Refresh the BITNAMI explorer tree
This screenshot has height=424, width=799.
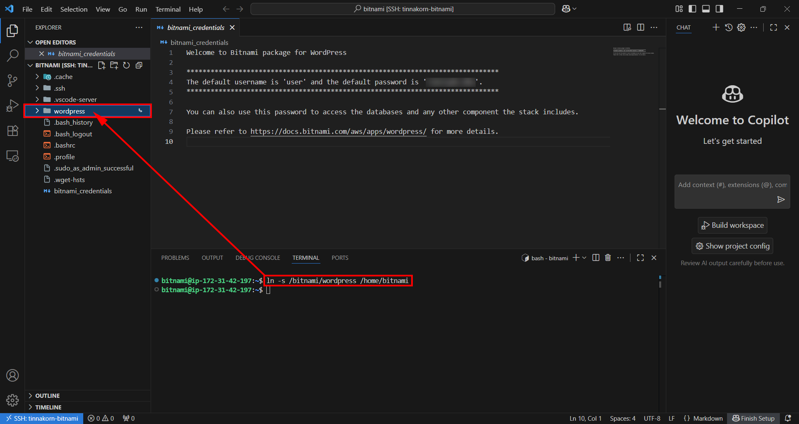127,65
